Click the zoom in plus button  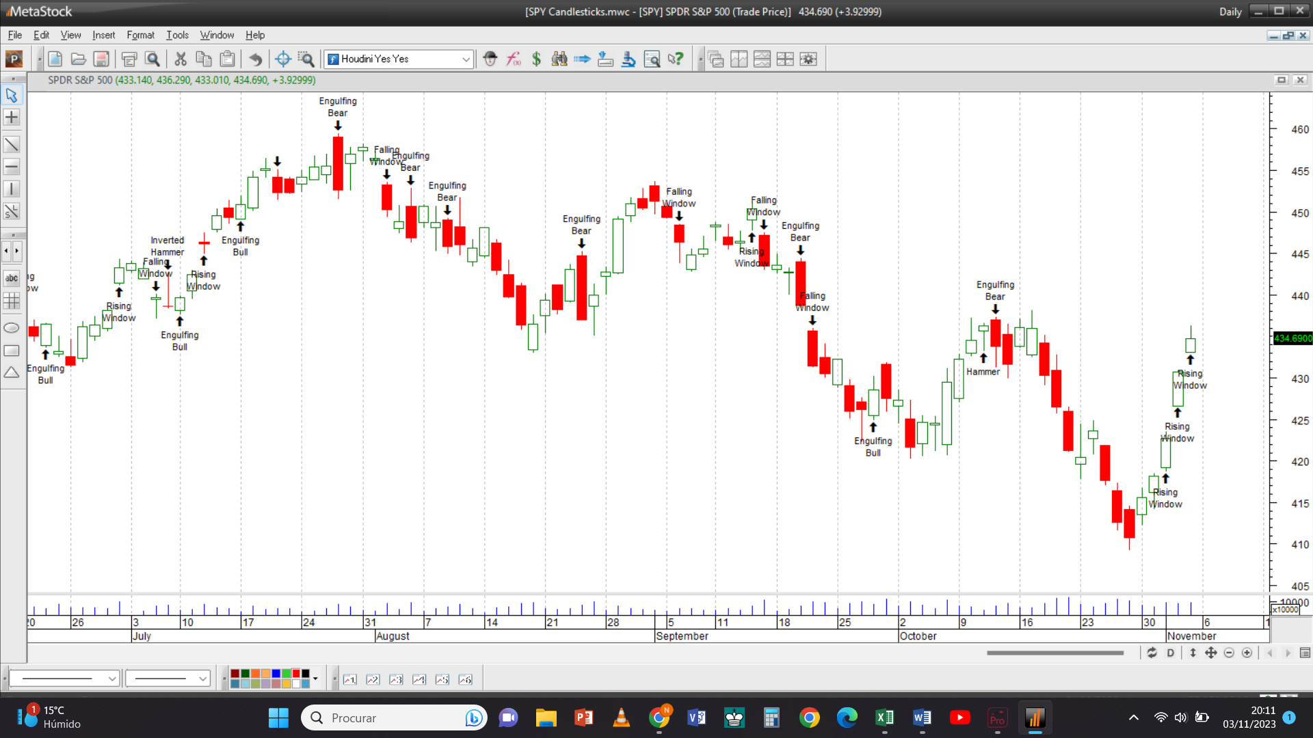tap(1247, 653)
